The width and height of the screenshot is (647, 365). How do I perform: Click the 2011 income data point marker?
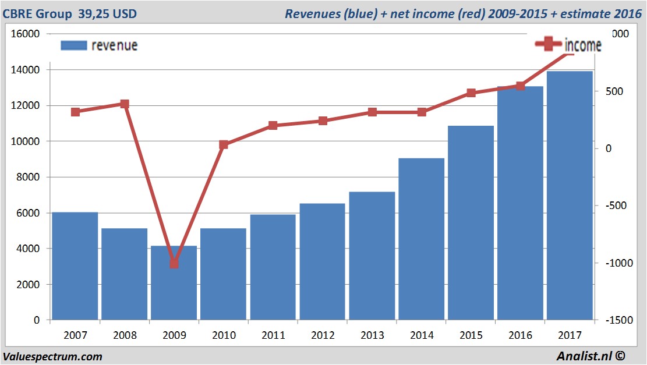point(273,125)
